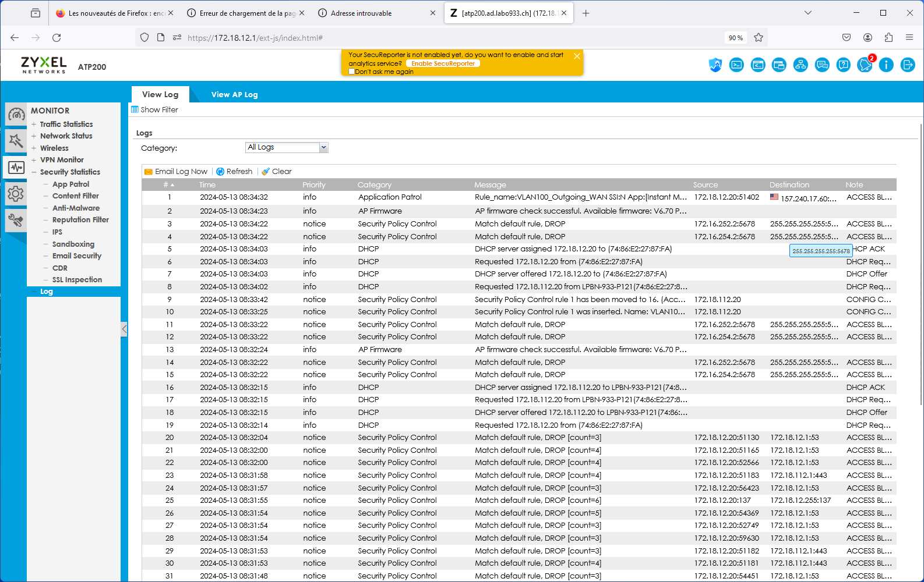
Task: Open the Quick Setup wizard wand icon
Action: (x=16, y=140)
